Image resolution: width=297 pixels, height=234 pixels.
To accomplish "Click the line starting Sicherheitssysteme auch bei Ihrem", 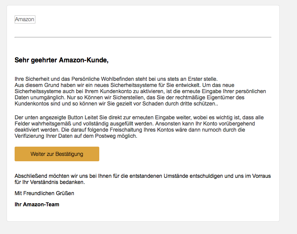I will point(140,91).
